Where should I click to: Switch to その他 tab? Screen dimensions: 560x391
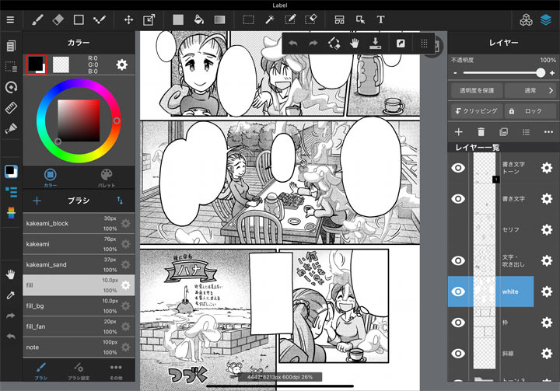(x=116, y=372)
